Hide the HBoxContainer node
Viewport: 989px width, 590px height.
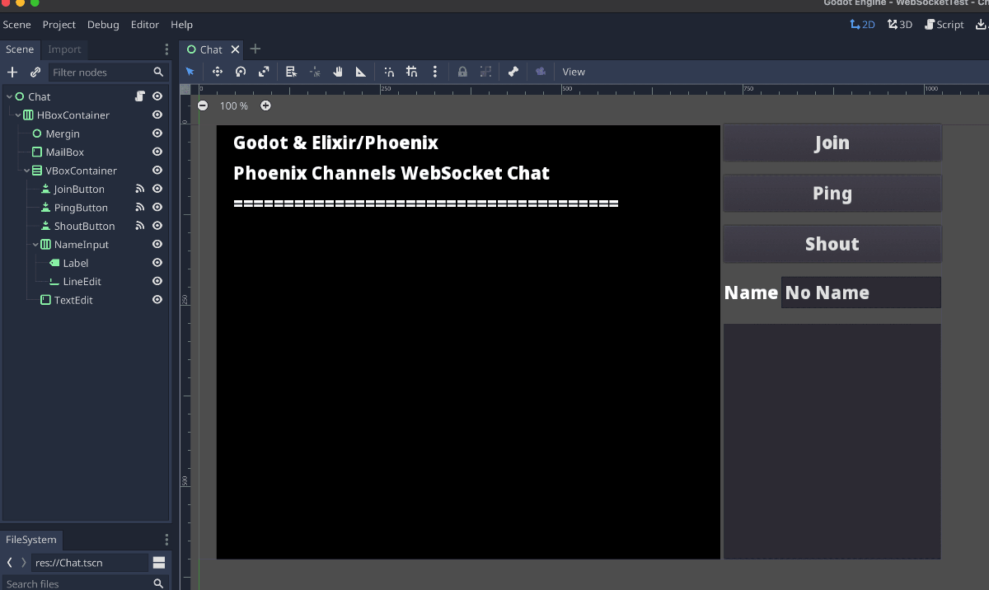coord(157,115)
